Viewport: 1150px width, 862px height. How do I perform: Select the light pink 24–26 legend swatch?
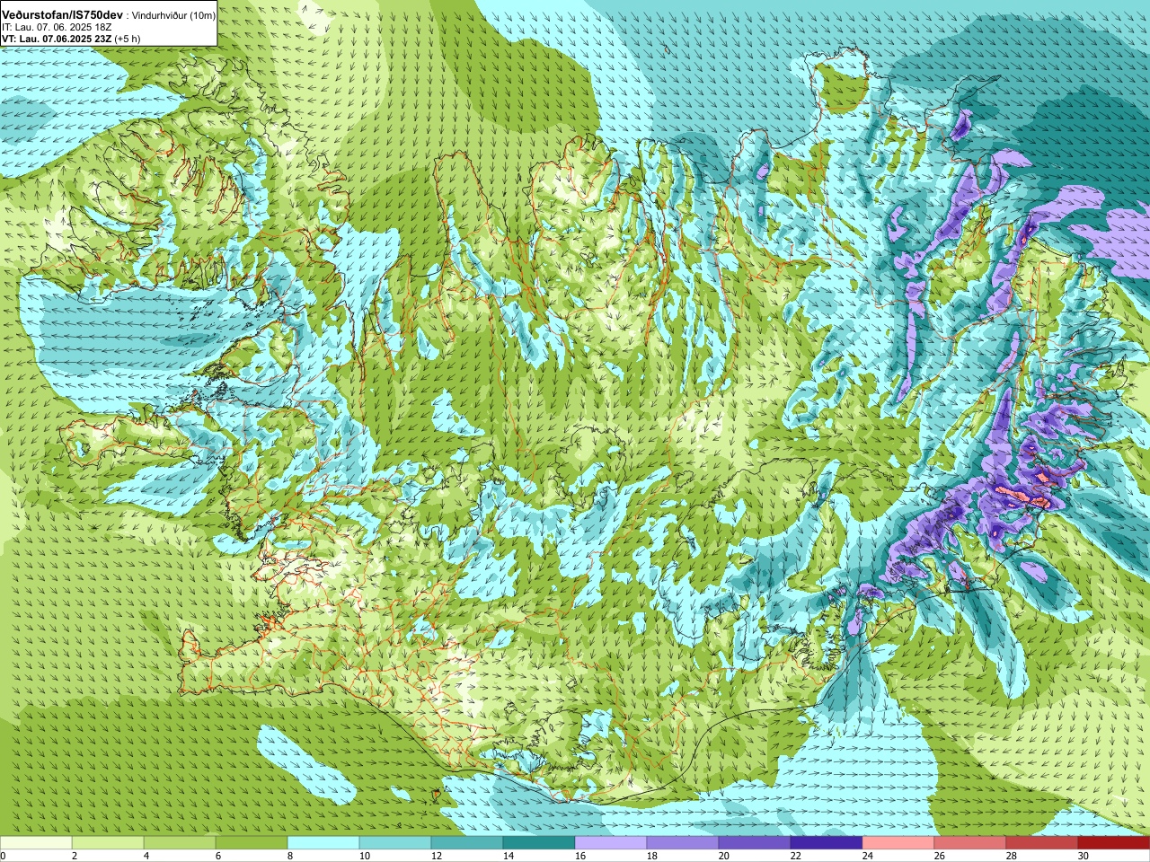point(898,843)
